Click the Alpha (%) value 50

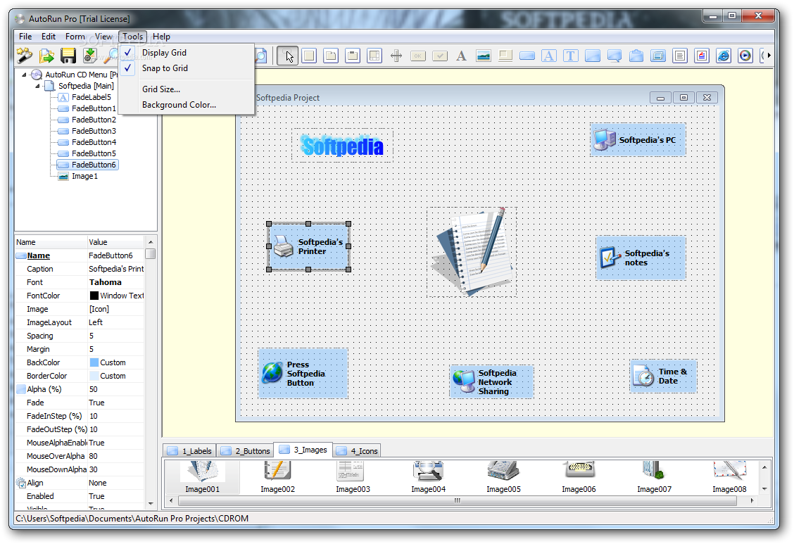tap(116, 389)
